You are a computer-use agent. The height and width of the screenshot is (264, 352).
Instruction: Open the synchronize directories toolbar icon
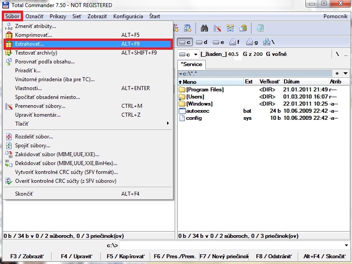(x=230, y=28)
